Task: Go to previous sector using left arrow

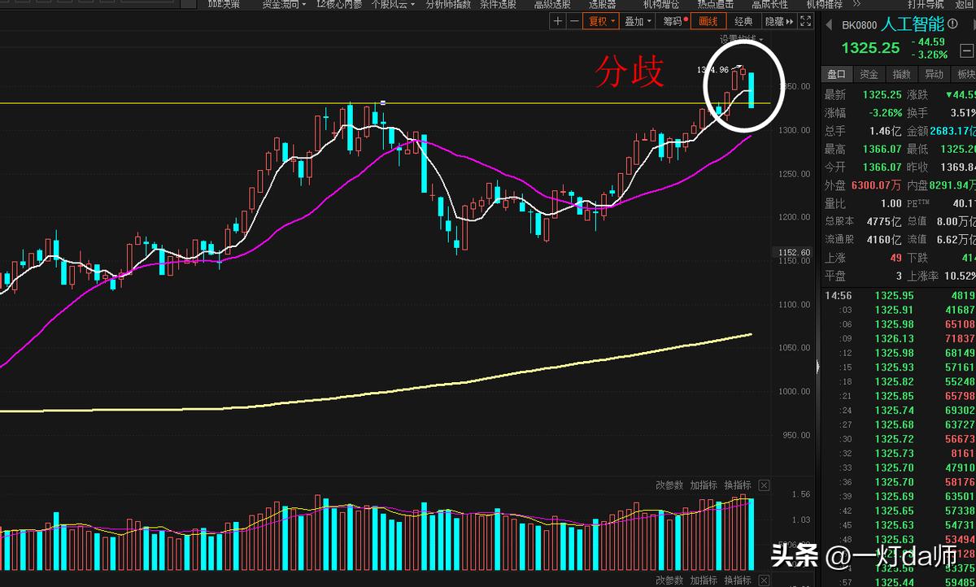Action: [x=828, y=24]
